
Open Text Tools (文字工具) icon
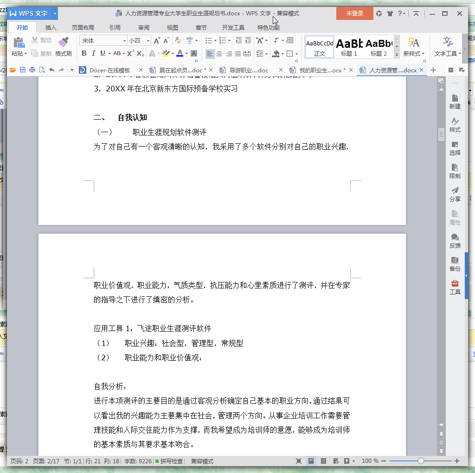click(x=448, y=42)
